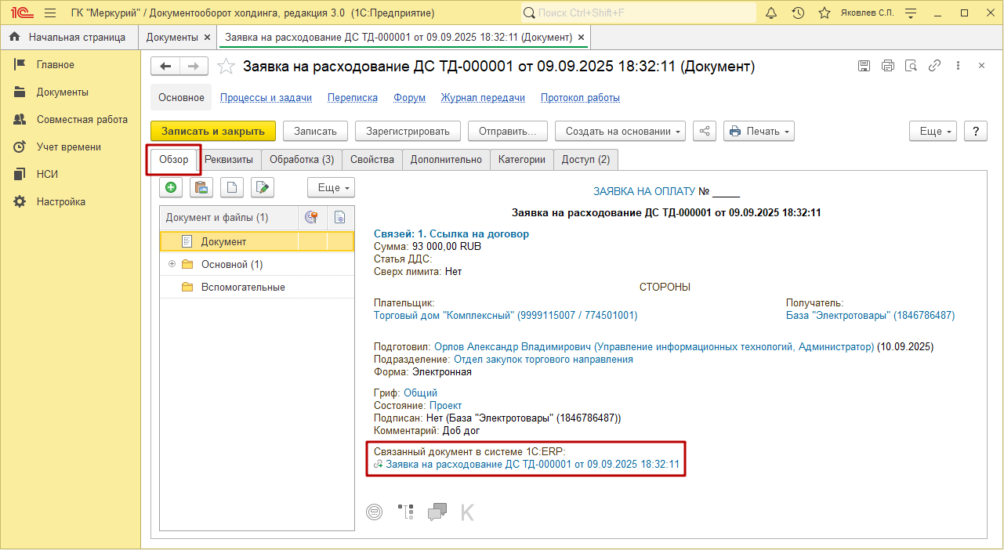Switch to the Документы window tab
Screen dimensions: 1004x550
172,37
